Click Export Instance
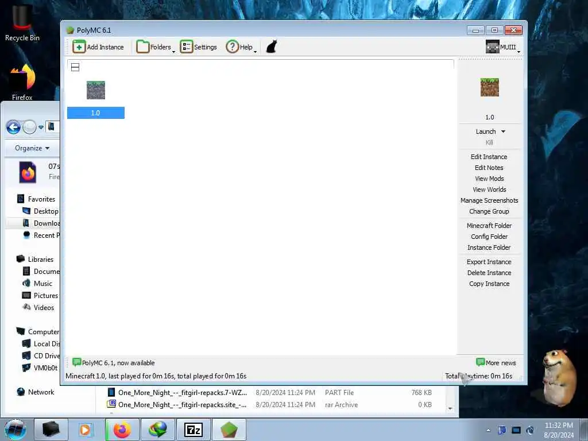Image resolution: width=588 pixels, height=441 pixels. pos(489,262)
